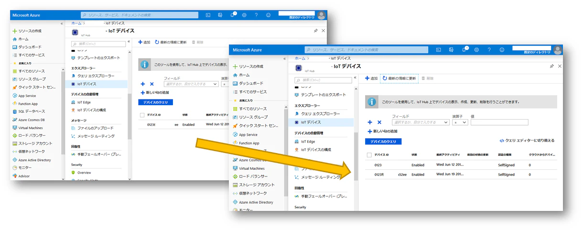Click 新しい句の追加 in front window
Viewport: 583px width, 231px height.
click(382, 131)
